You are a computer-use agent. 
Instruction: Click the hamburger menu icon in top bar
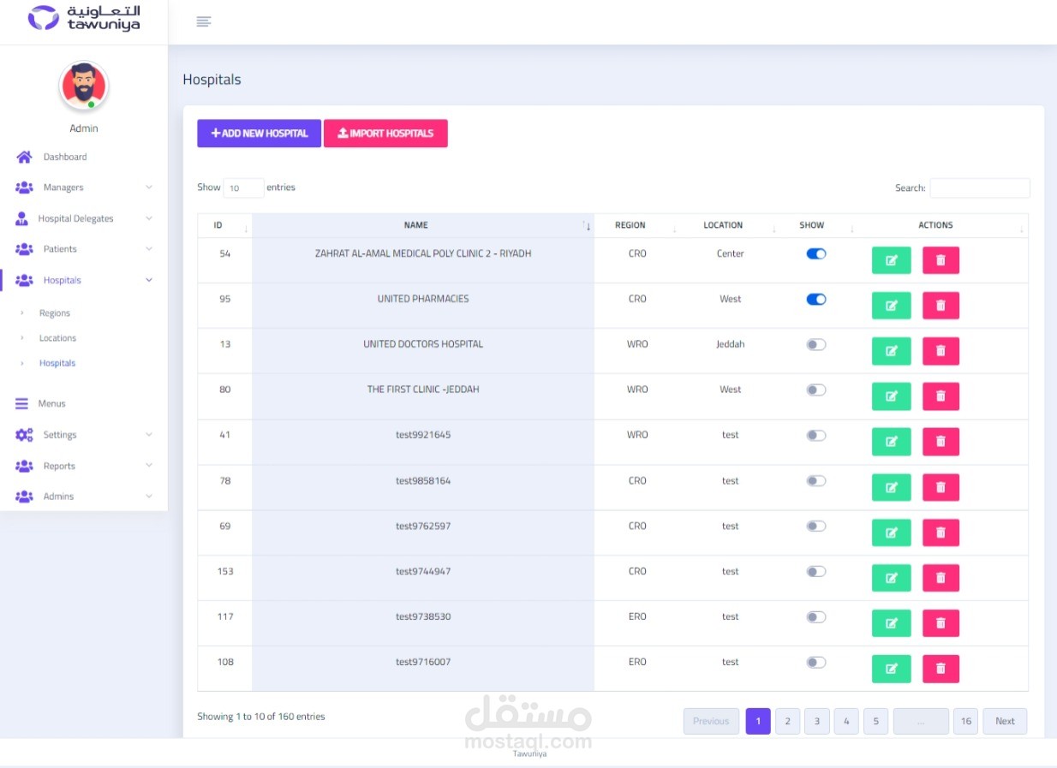(203, 21)
